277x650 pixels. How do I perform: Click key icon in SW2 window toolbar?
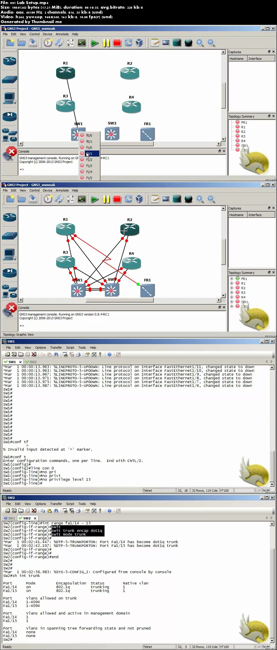click(x=100, y=511)
